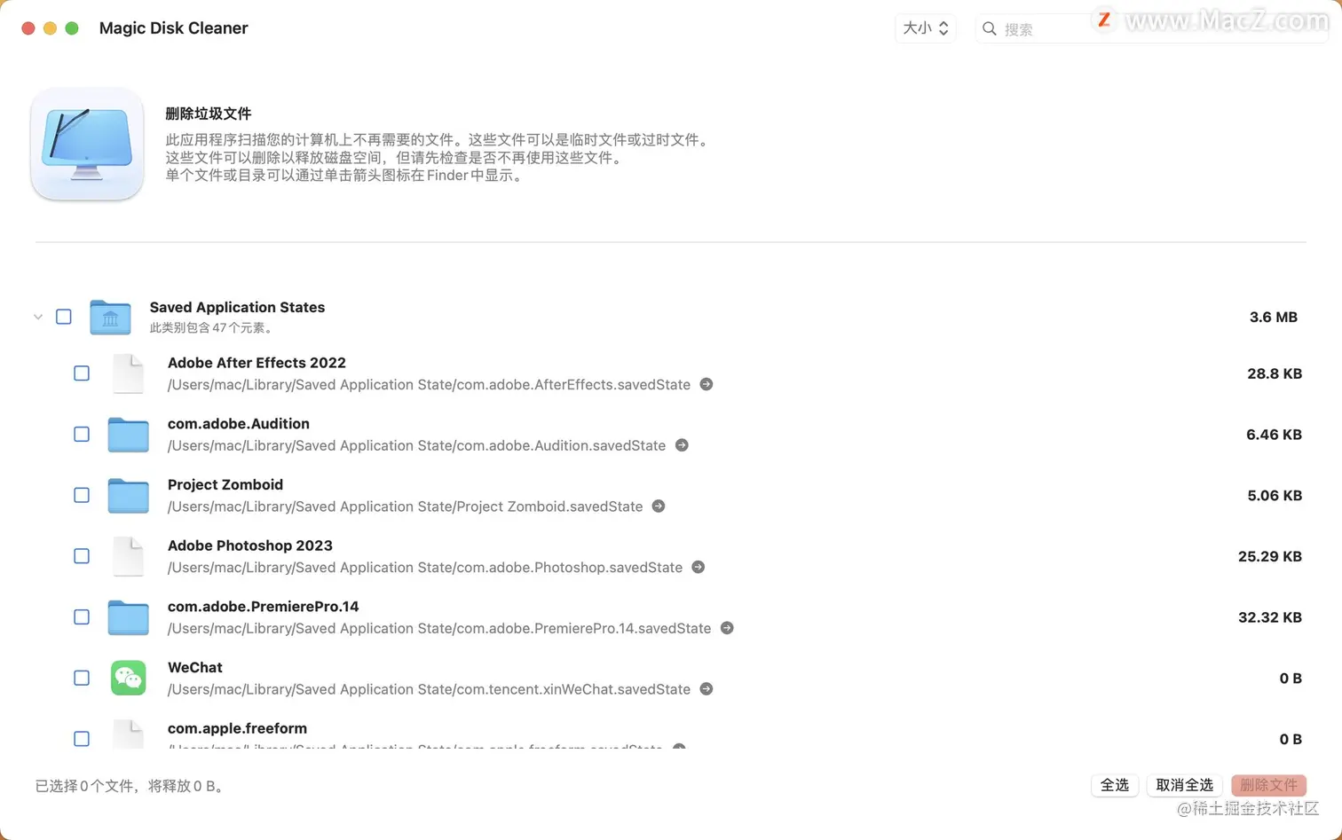Image resolution: width=1342 pixels, height=840 pixels.
Task: Click the Adobe Photoshop 2023 document icon
Action: coord(128,556)
